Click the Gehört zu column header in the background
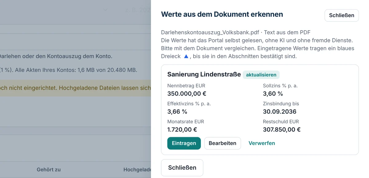 point(49,169)
